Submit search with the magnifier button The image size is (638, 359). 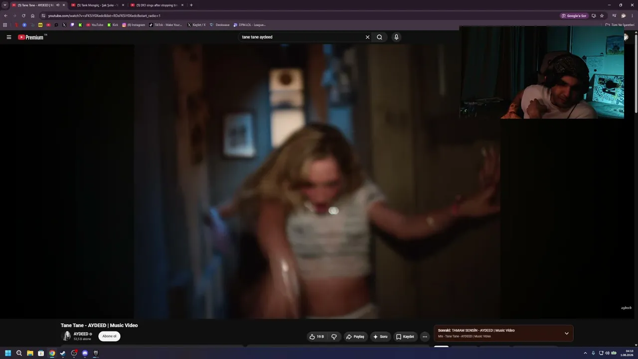379,37
